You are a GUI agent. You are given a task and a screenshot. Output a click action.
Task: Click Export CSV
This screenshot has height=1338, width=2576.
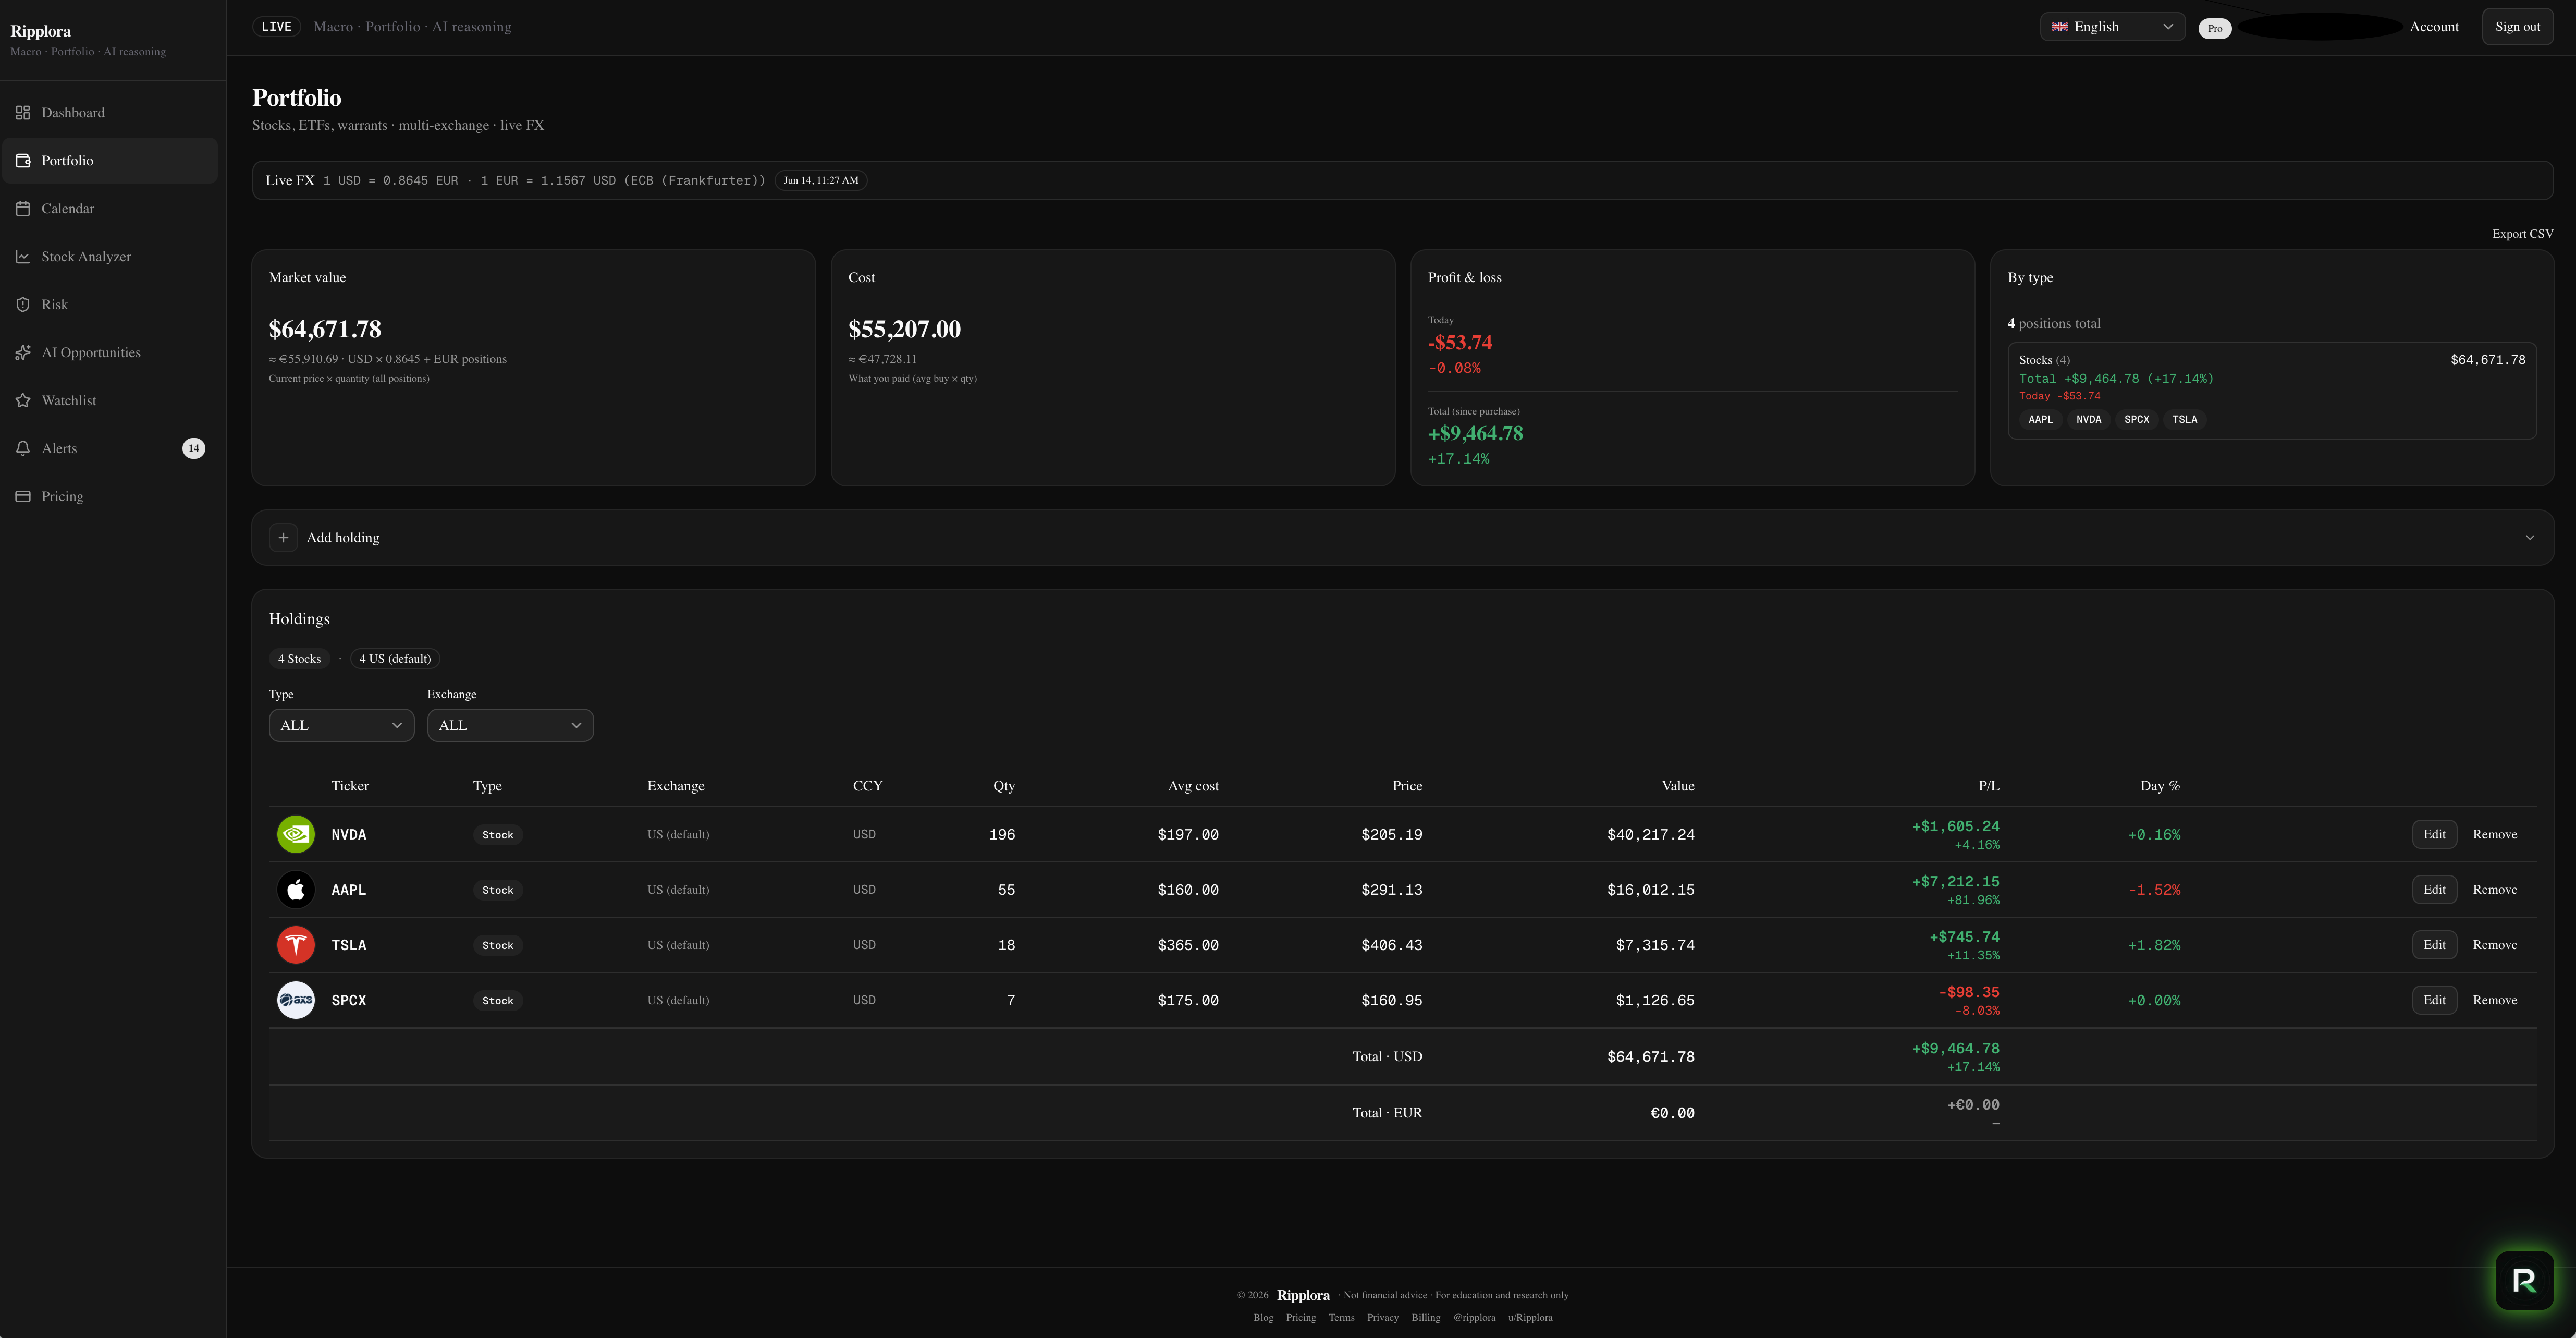2522,234
